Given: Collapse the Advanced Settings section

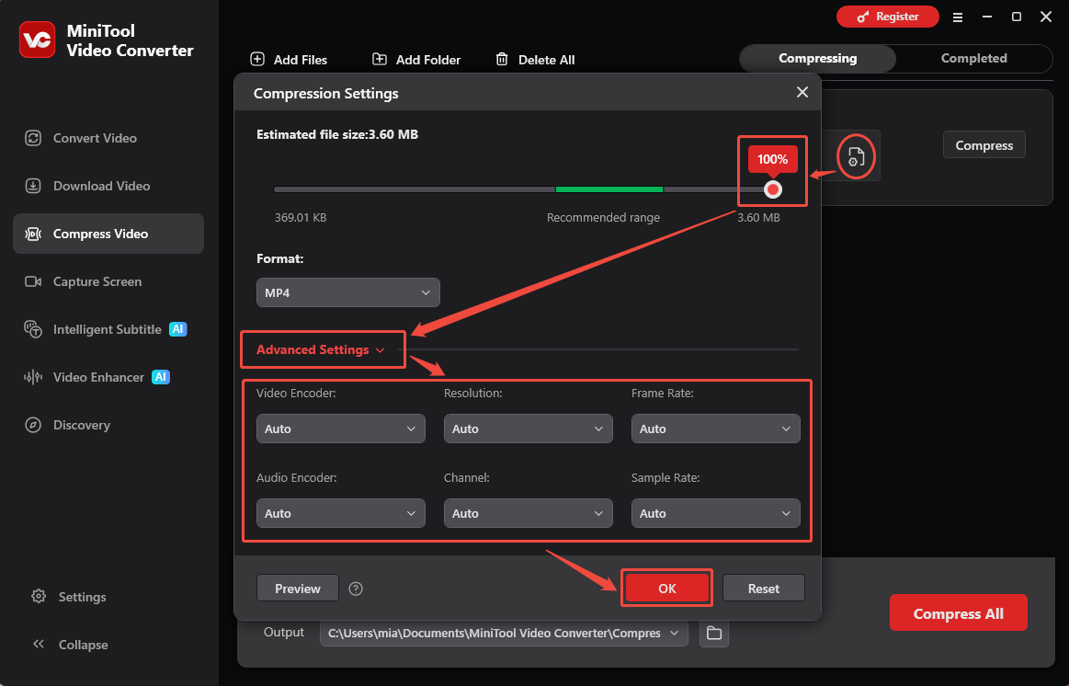Looking at the screenshot, I should pyautogui.click(x=321, y=349).
